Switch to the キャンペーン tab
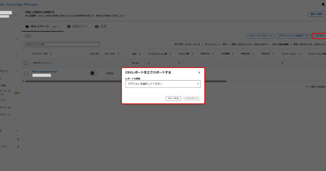Viewport: 326px width, 171px height. (37, 27)
